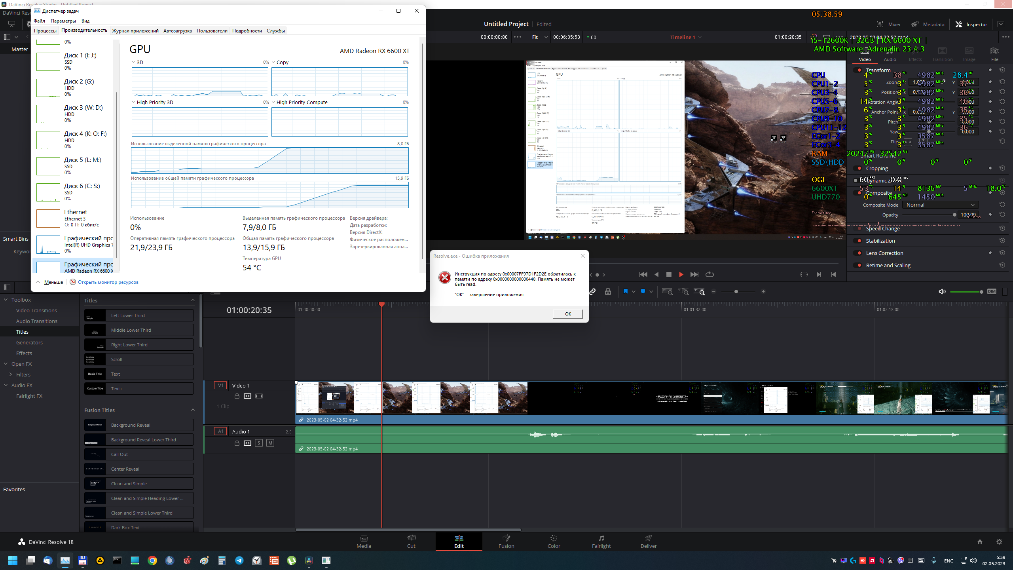Screen dimensions: 1013x570
Task: Collapse the Toolbox tree section
Action: (x=6, y=300)
